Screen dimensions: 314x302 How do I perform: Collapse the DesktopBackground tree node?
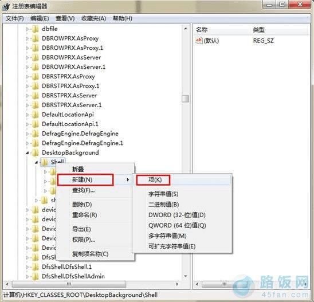(28, 153)
